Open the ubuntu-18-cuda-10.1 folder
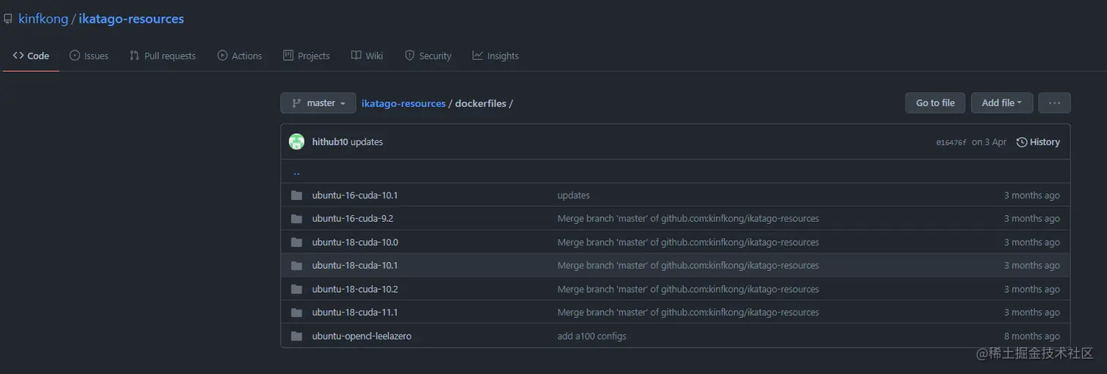 pyautogui.click(x=355, y=266)
